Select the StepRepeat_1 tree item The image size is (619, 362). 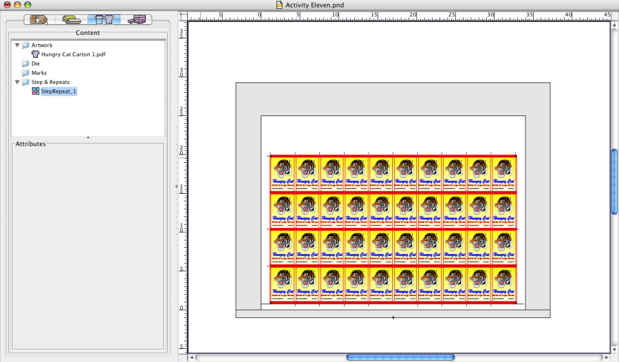click(58, 91)
